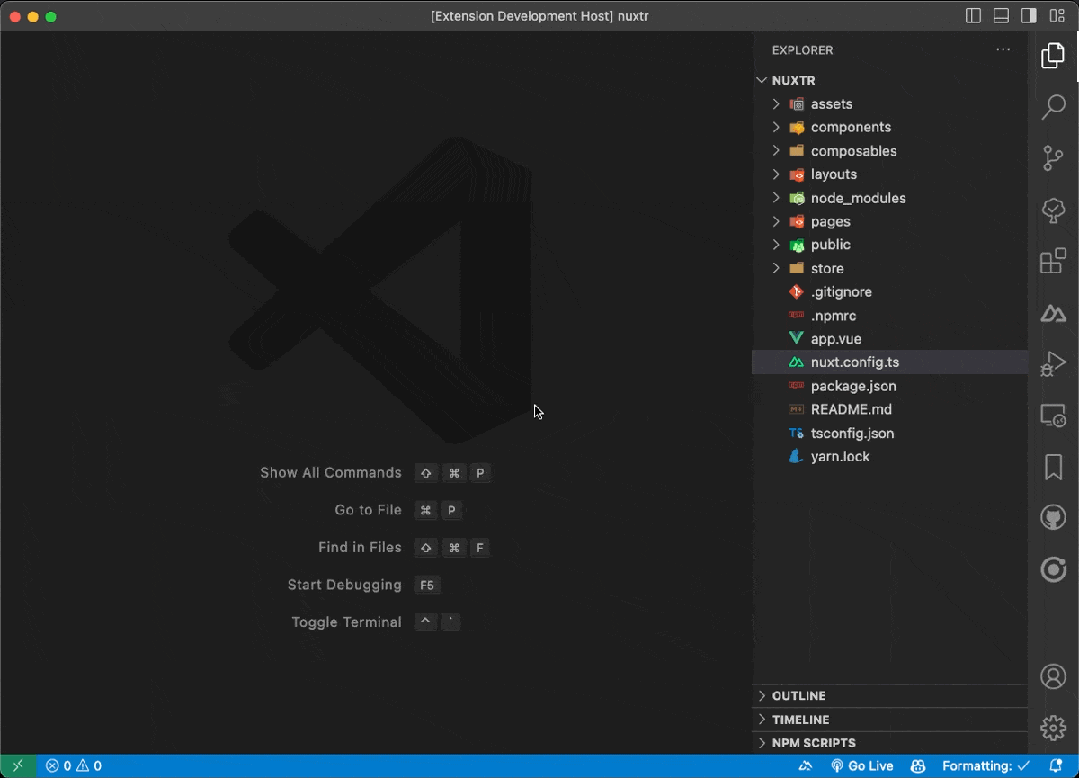Toggle the Panel layout button
The image size is (1079, 778).
coord(1001,16)
